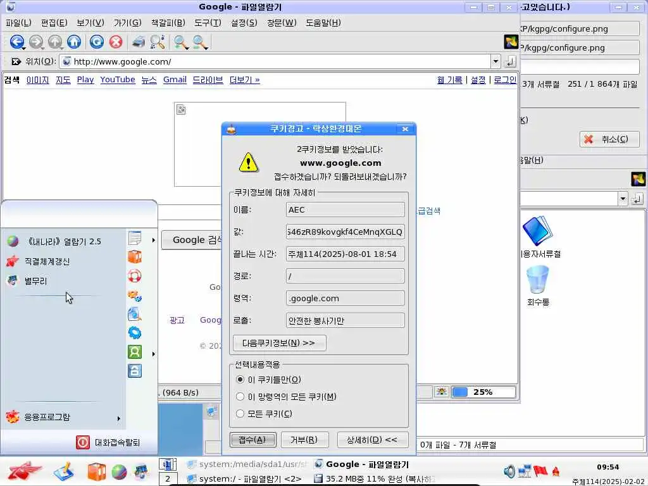The height and width of the screenshot is (486, 648).
Task: Open the red flag tray icon
Action: (540, 471)
